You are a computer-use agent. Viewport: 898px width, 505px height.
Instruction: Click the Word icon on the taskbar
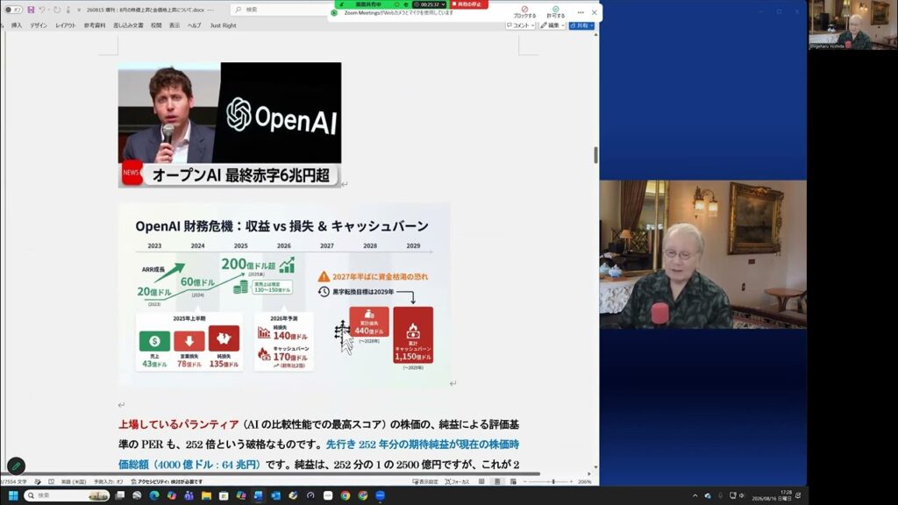point(259,495)
